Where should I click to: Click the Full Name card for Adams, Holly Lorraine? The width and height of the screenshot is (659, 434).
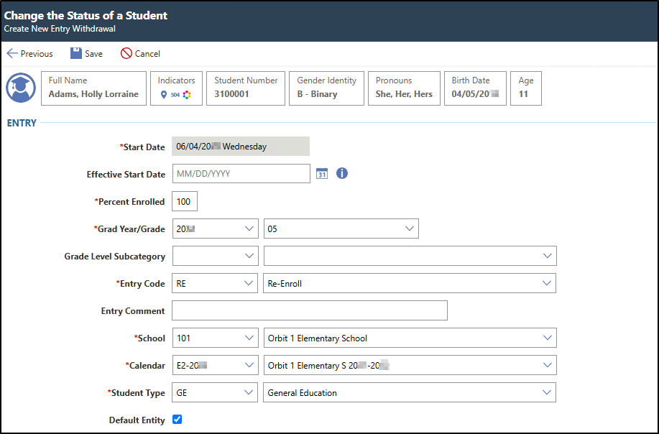(x=93, y=88)
